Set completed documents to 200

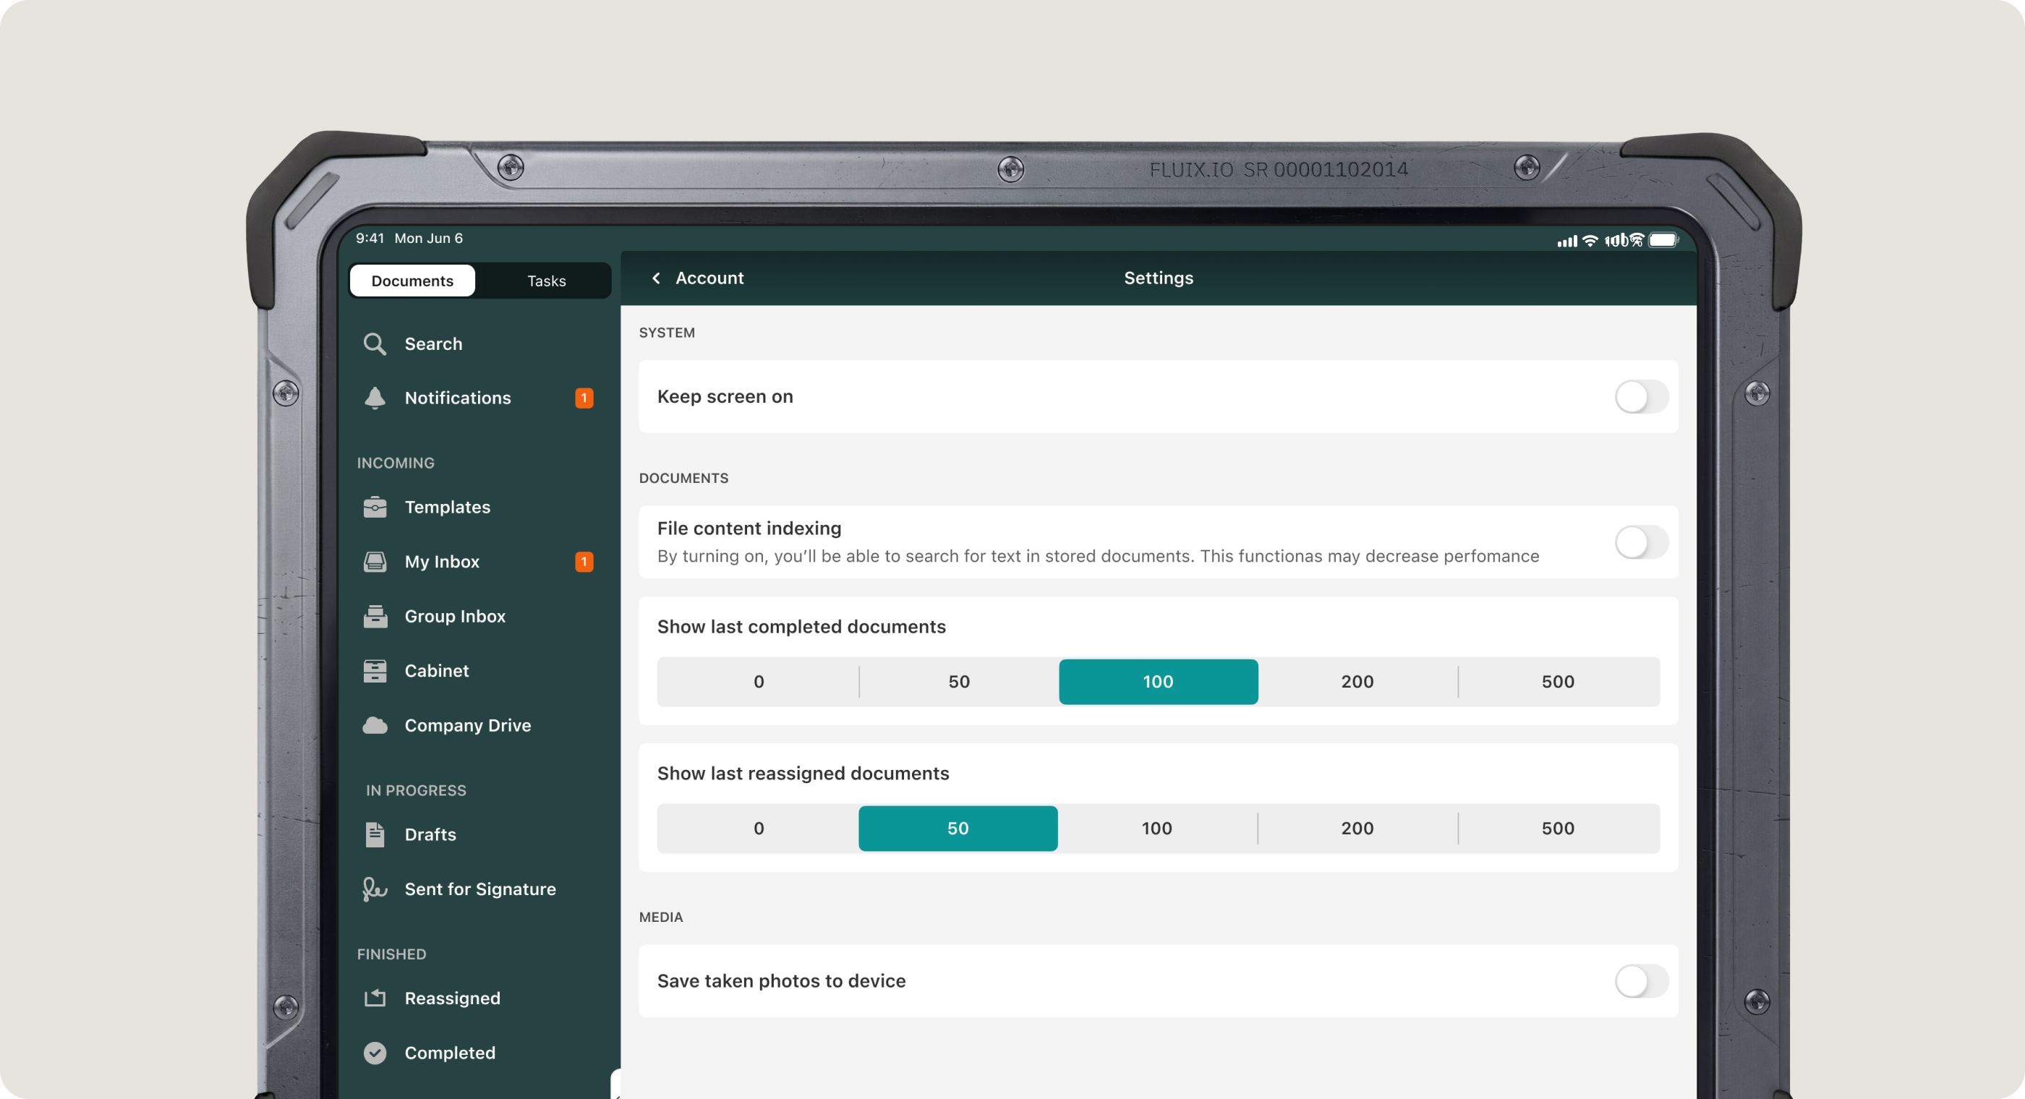pos(1357,683)
